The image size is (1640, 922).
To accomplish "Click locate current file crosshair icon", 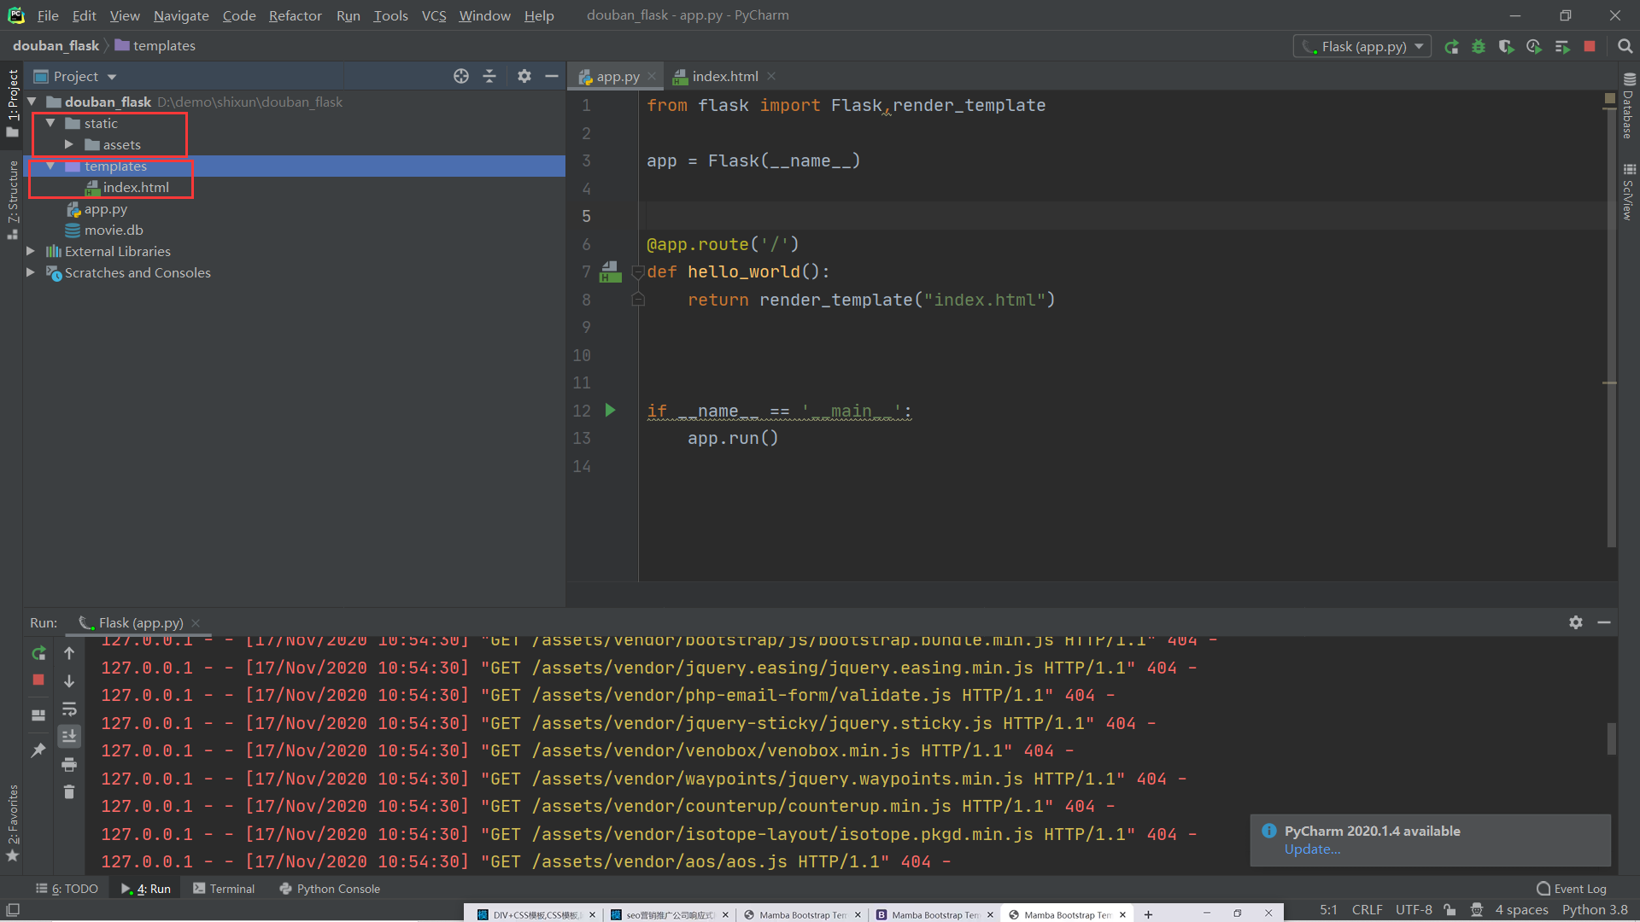I will [461, 76].
